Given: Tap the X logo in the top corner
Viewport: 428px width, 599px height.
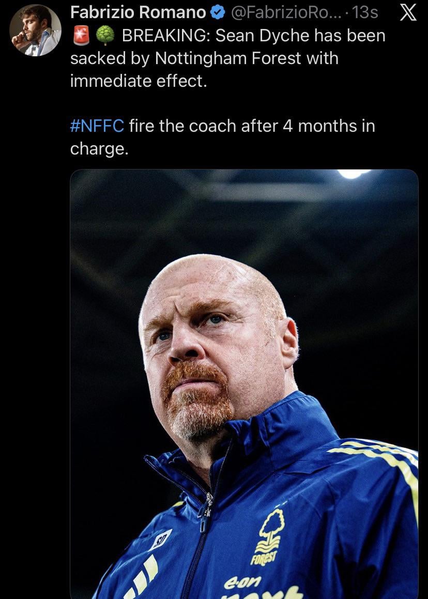Looking at the screenshot, I should pyautogui.click(x=408, y=13).
